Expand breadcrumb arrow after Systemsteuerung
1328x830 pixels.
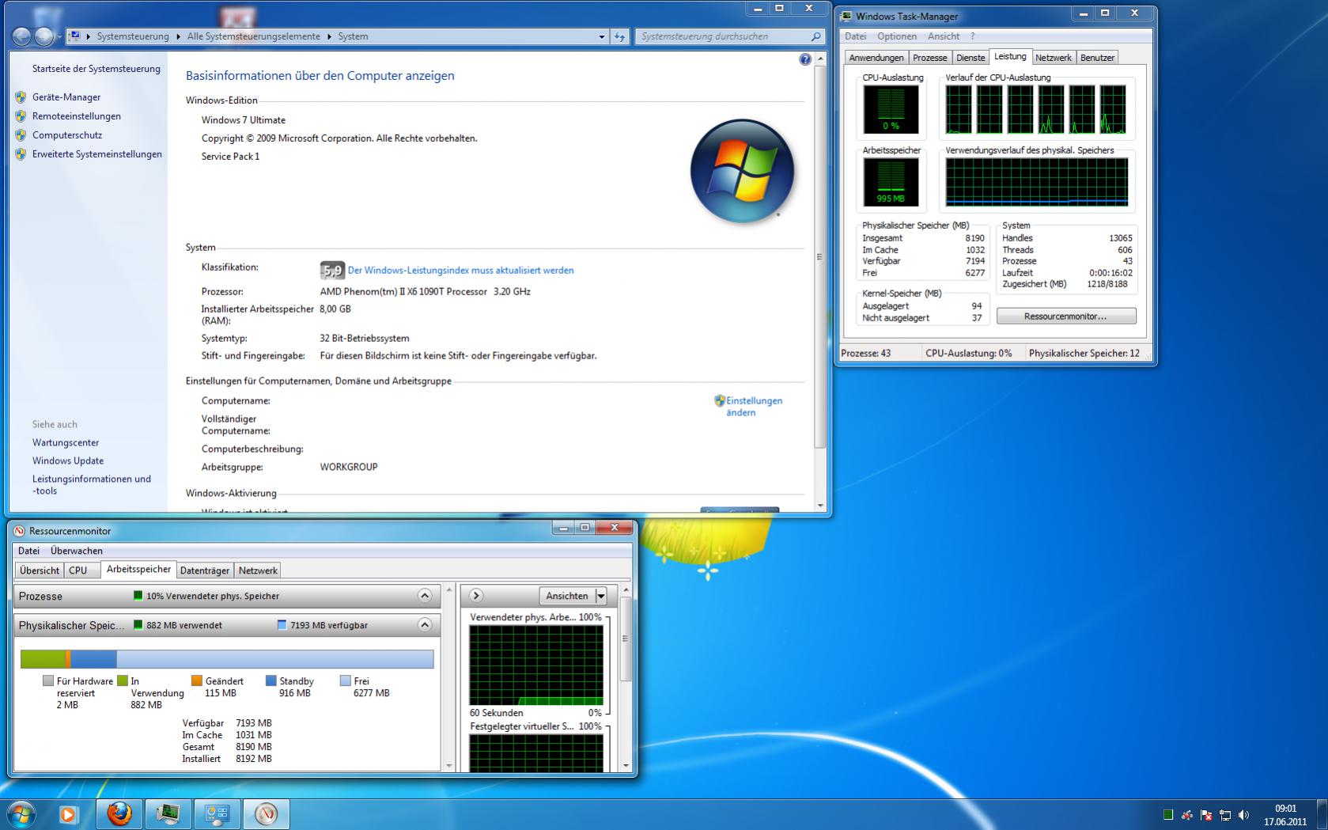179,36
